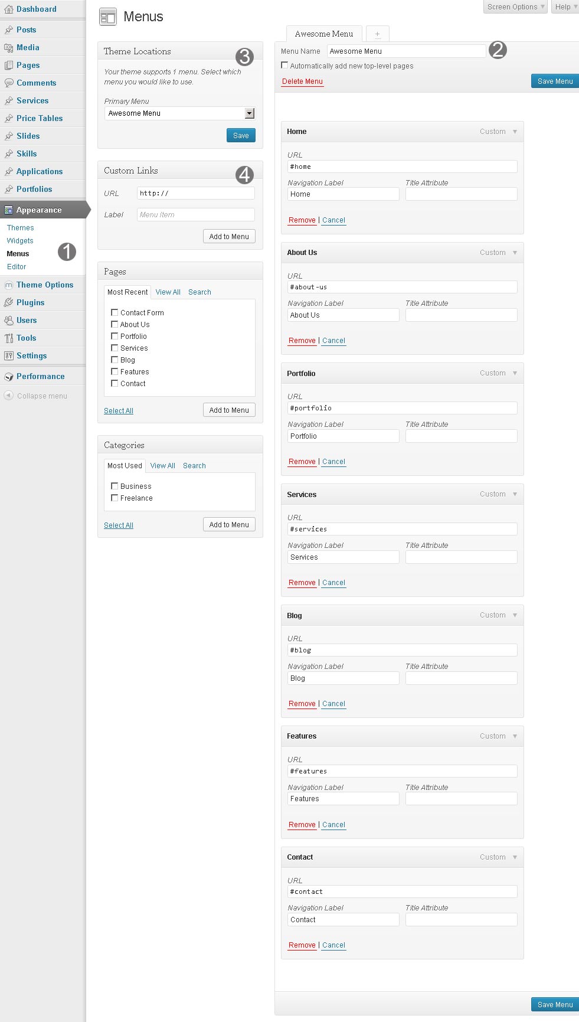Click the bottom Save Menu button
Image resolution: width=579 pixels, height=1022 pixels.
click(555, 1005)
